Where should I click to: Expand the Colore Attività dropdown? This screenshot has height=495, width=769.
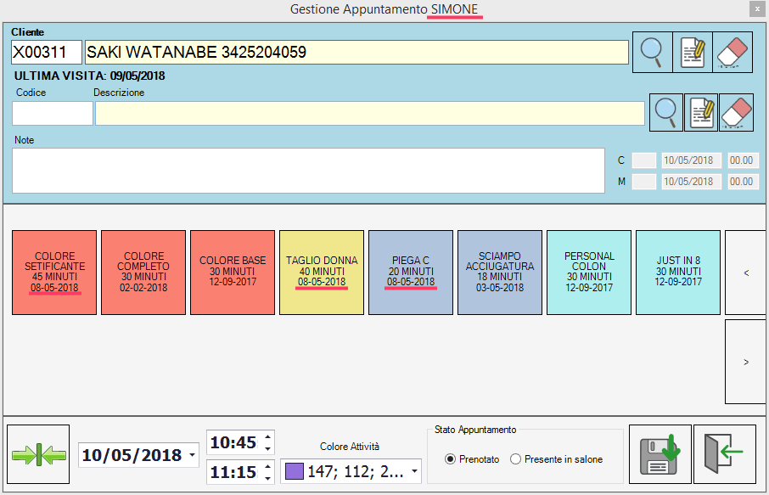[x=414, y=471]
